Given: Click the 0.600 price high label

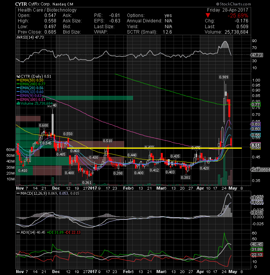Looking at the screenshot, I should click(44, 126).
